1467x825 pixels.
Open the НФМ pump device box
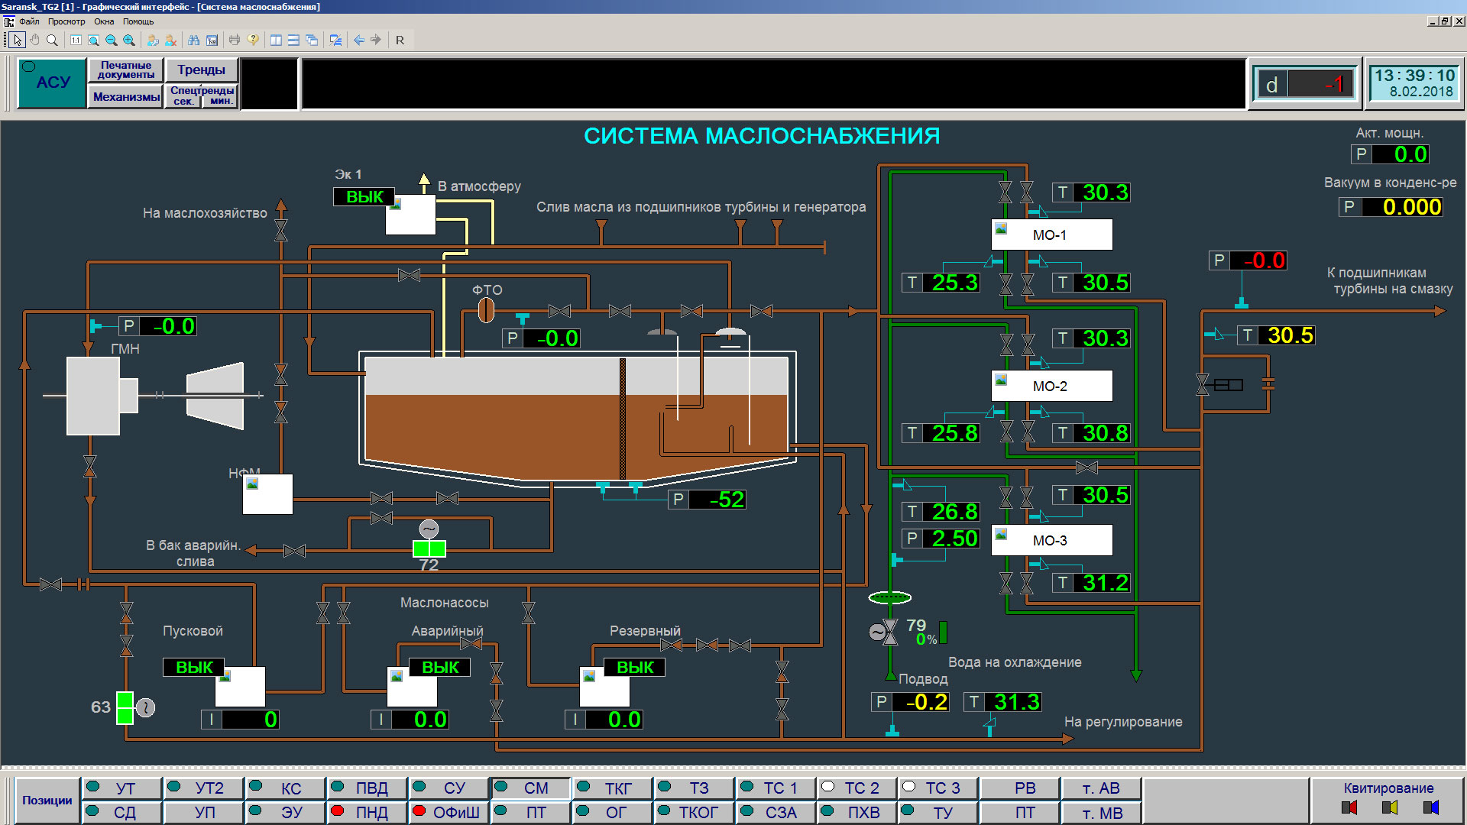click(x=267, y=494)
